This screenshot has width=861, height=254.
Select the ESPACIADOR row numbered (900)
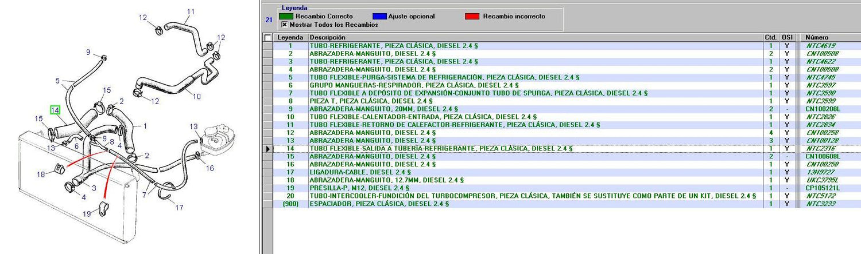coord(379,204)
